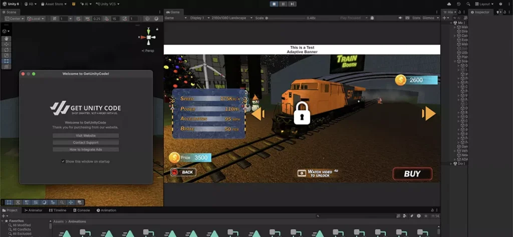Click the Hierarchy add (+) dropdown
This screenshot has width=513, height=237.
point(445,18)
